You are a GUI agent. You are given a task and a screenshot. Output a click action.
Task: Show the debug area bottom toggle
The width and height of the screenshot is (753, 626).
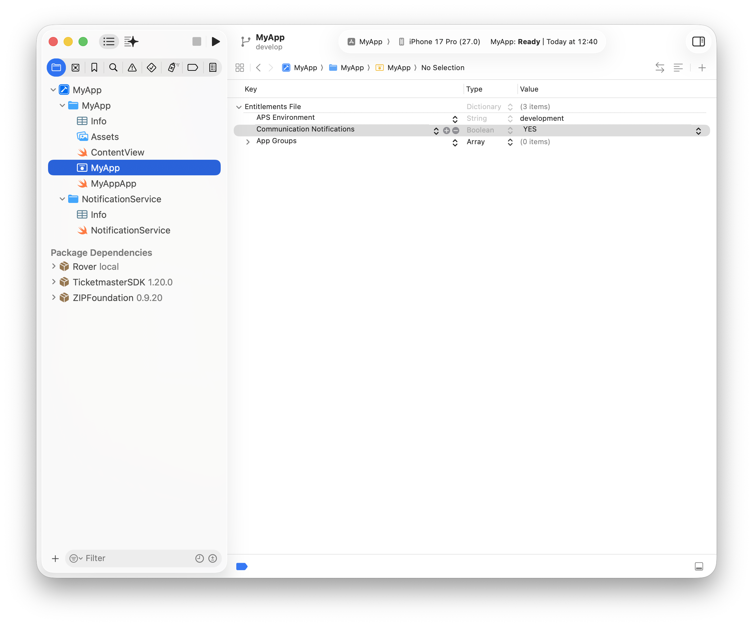click(x=698, y=567)
